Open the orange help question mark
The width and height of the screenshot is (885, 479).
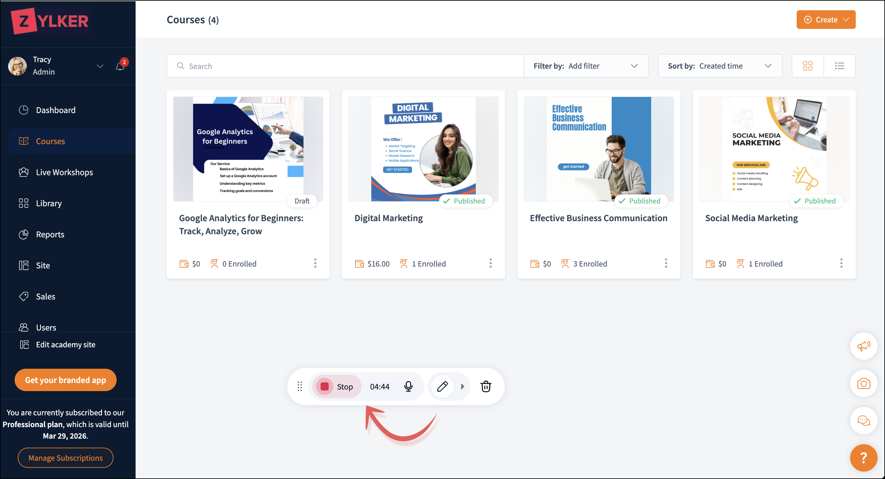(863, 458)
